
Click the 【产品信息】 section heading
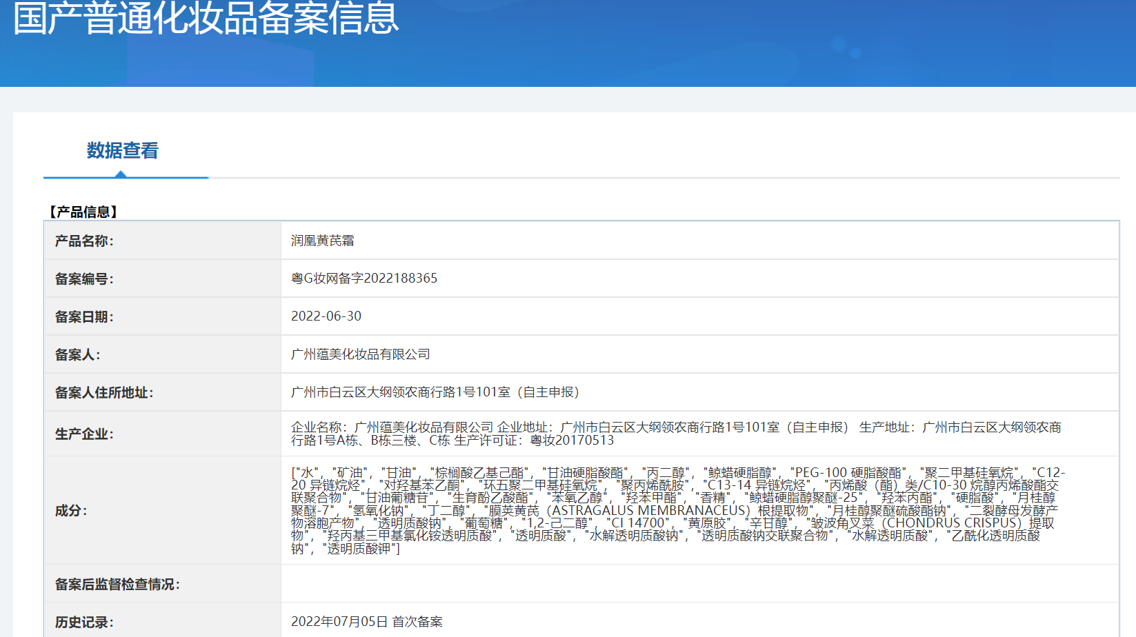[83, 212]
